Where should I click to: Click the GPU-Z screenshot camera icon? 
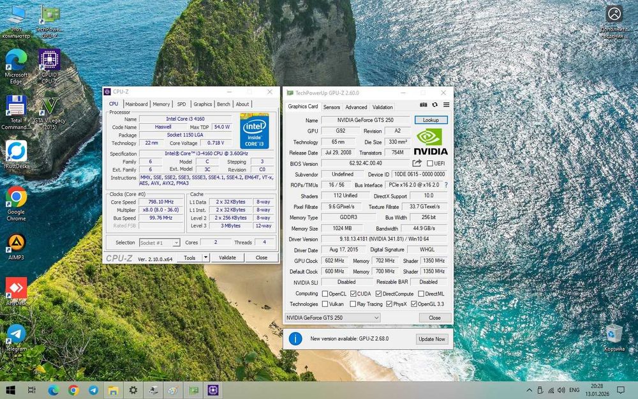424,105
